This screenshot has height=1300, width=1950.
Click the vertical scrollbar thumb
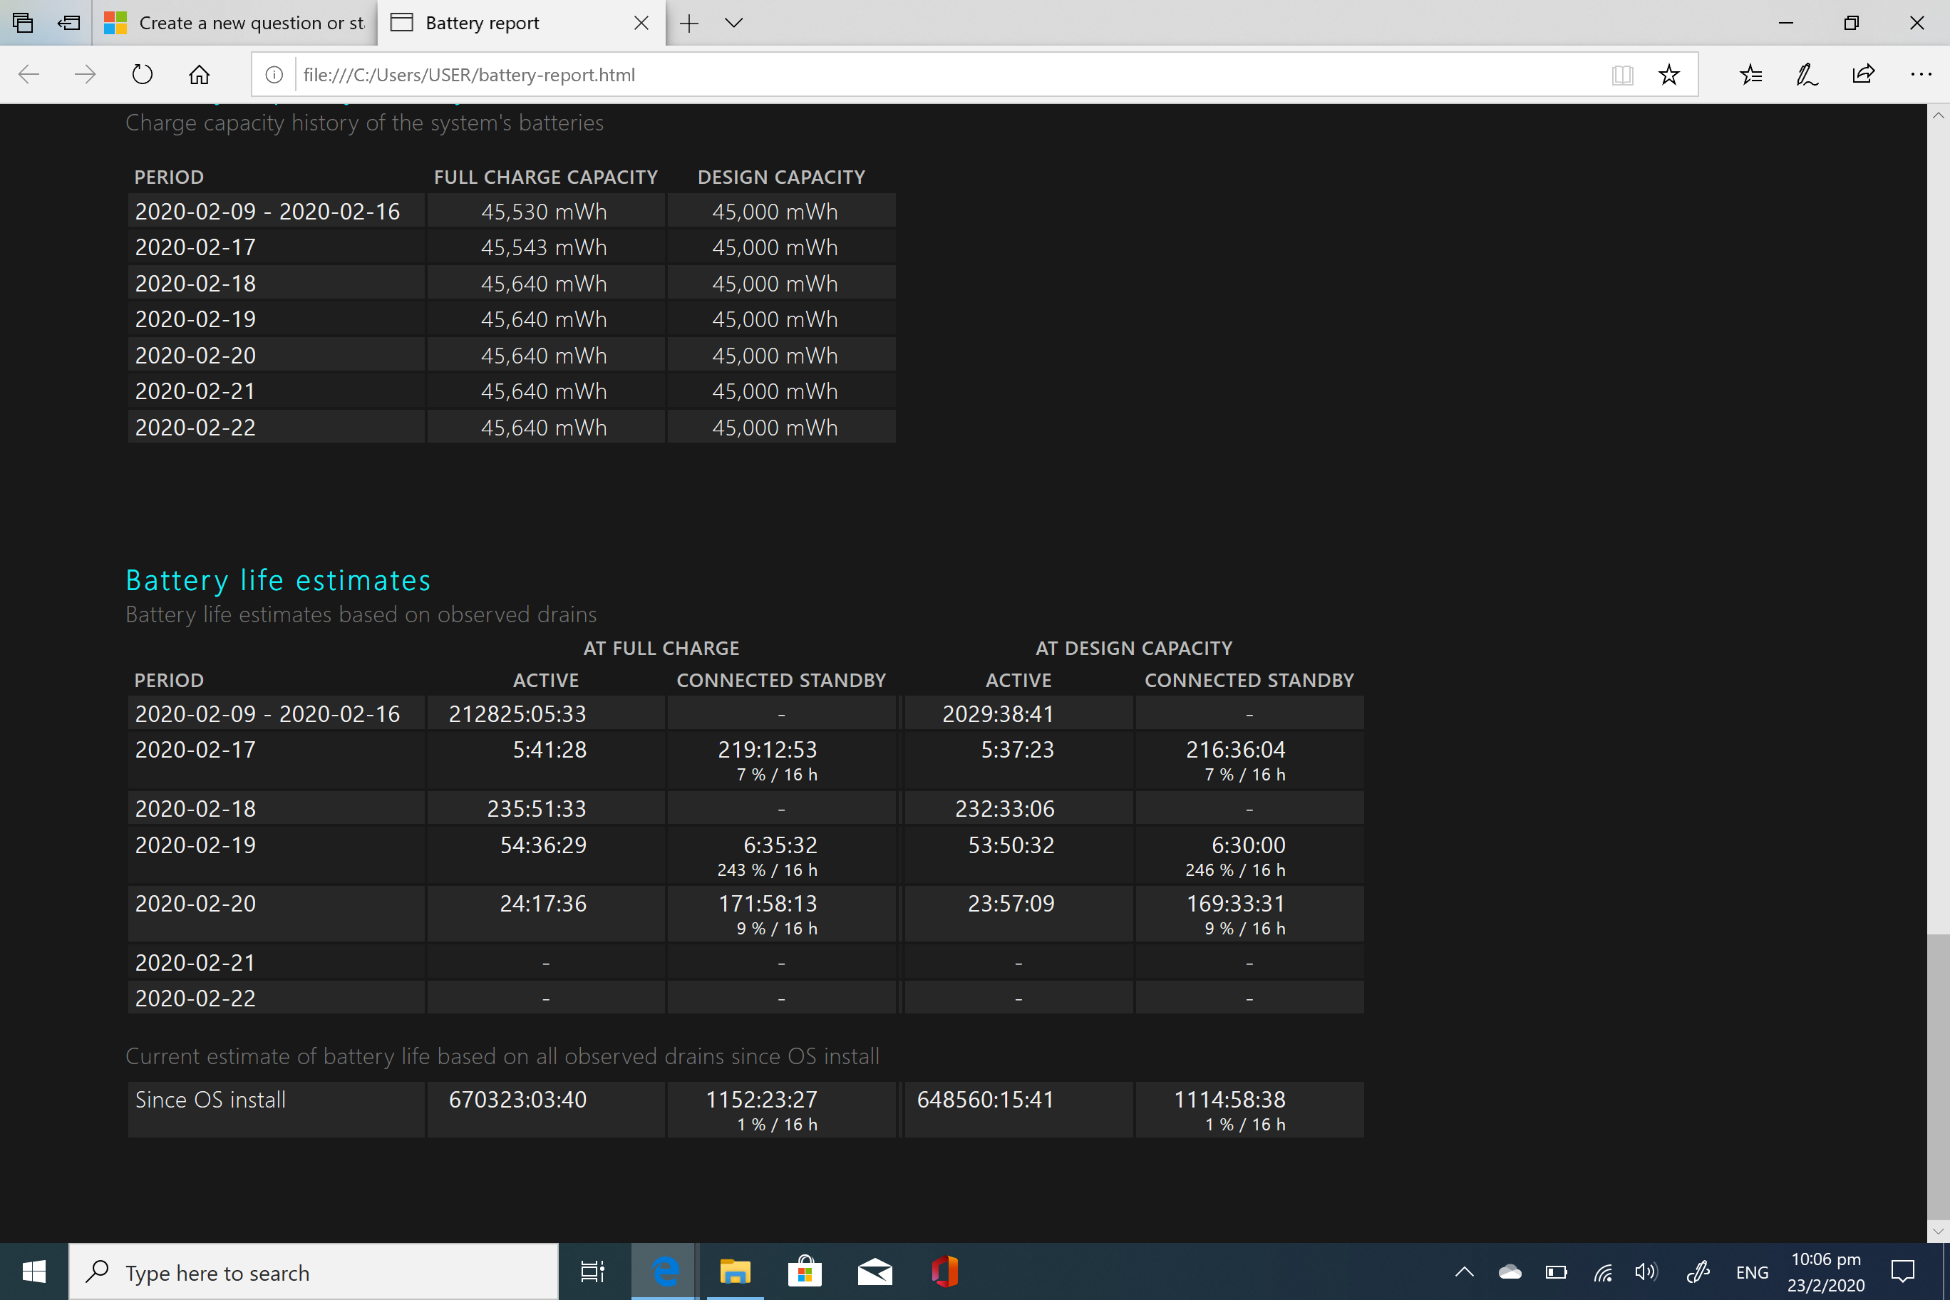[x=1938, y=1076]
